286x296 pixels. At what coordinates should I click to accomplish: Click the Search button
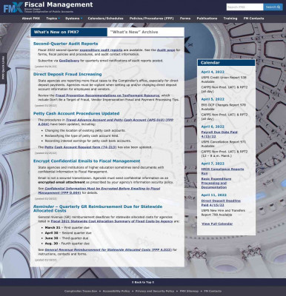pos(273,7)
